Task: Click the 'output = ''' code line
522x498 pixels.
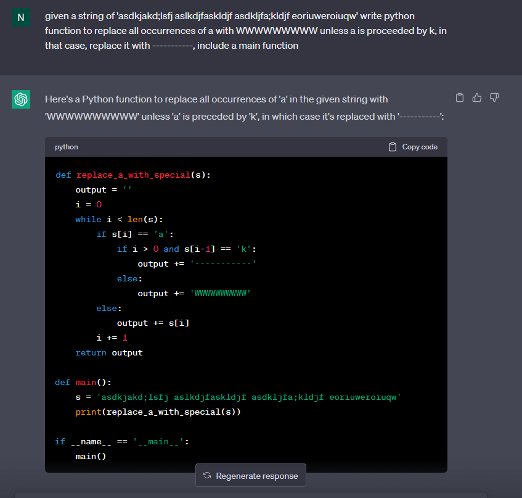Action: [104, 189]
